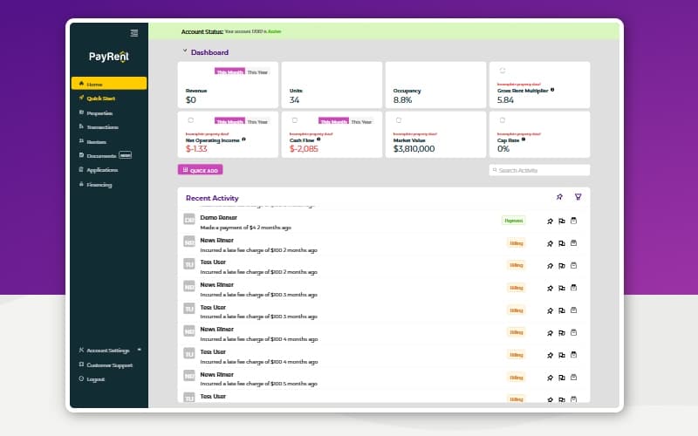Go to Transactions in the sidebar
The height and width of the screenshot is (436, 698).
[x=102, y=127]
